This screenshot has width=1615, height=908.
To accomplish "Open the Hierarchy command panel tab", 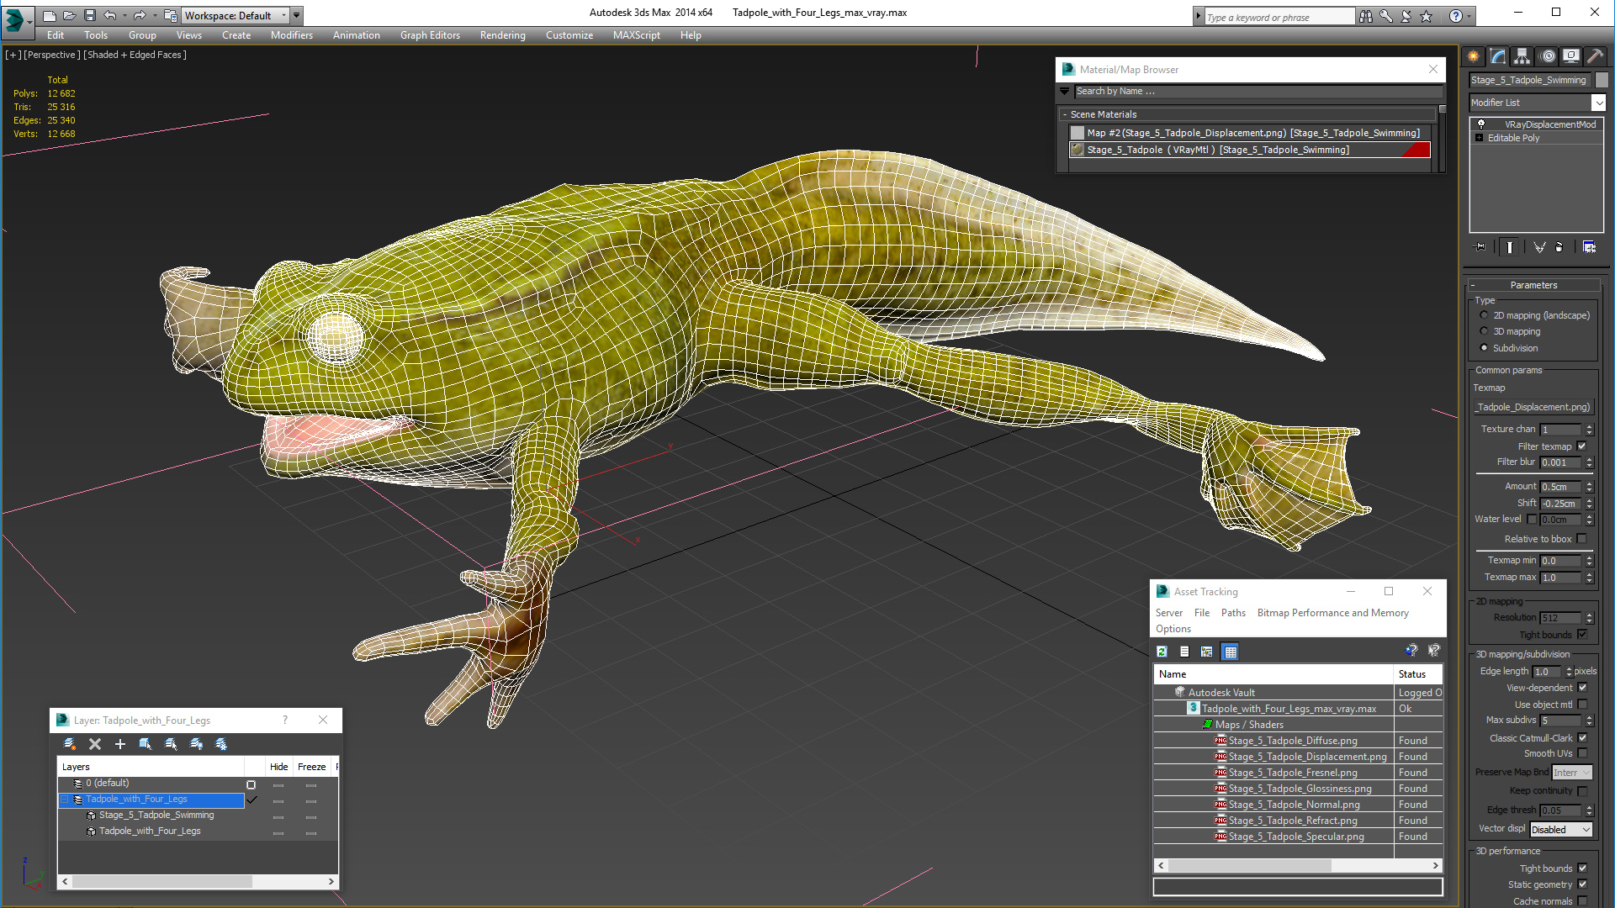I will point(1522,56).
